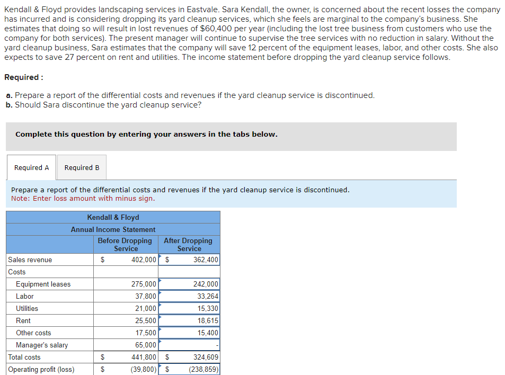Select Before Dropping total costs 441,800
The image size is (505, 375).
[x=126, y=358]
